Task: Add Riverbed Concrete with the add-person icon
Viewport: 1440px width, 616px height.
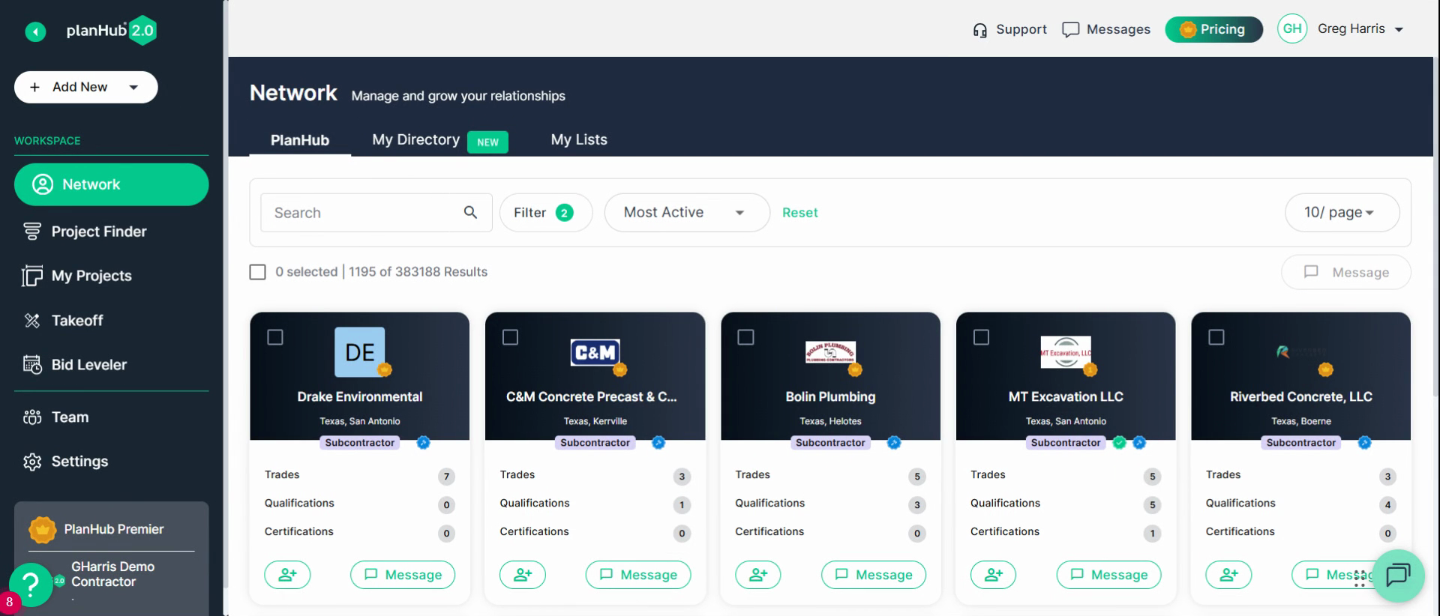Action: (x=1228, y=575)
